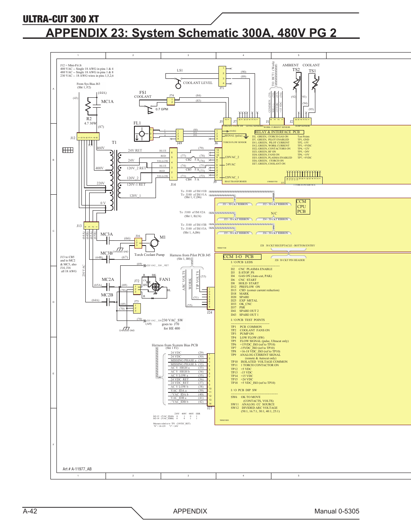
Task: Click the J13 yellow connector block
Action: click(91, 226)
